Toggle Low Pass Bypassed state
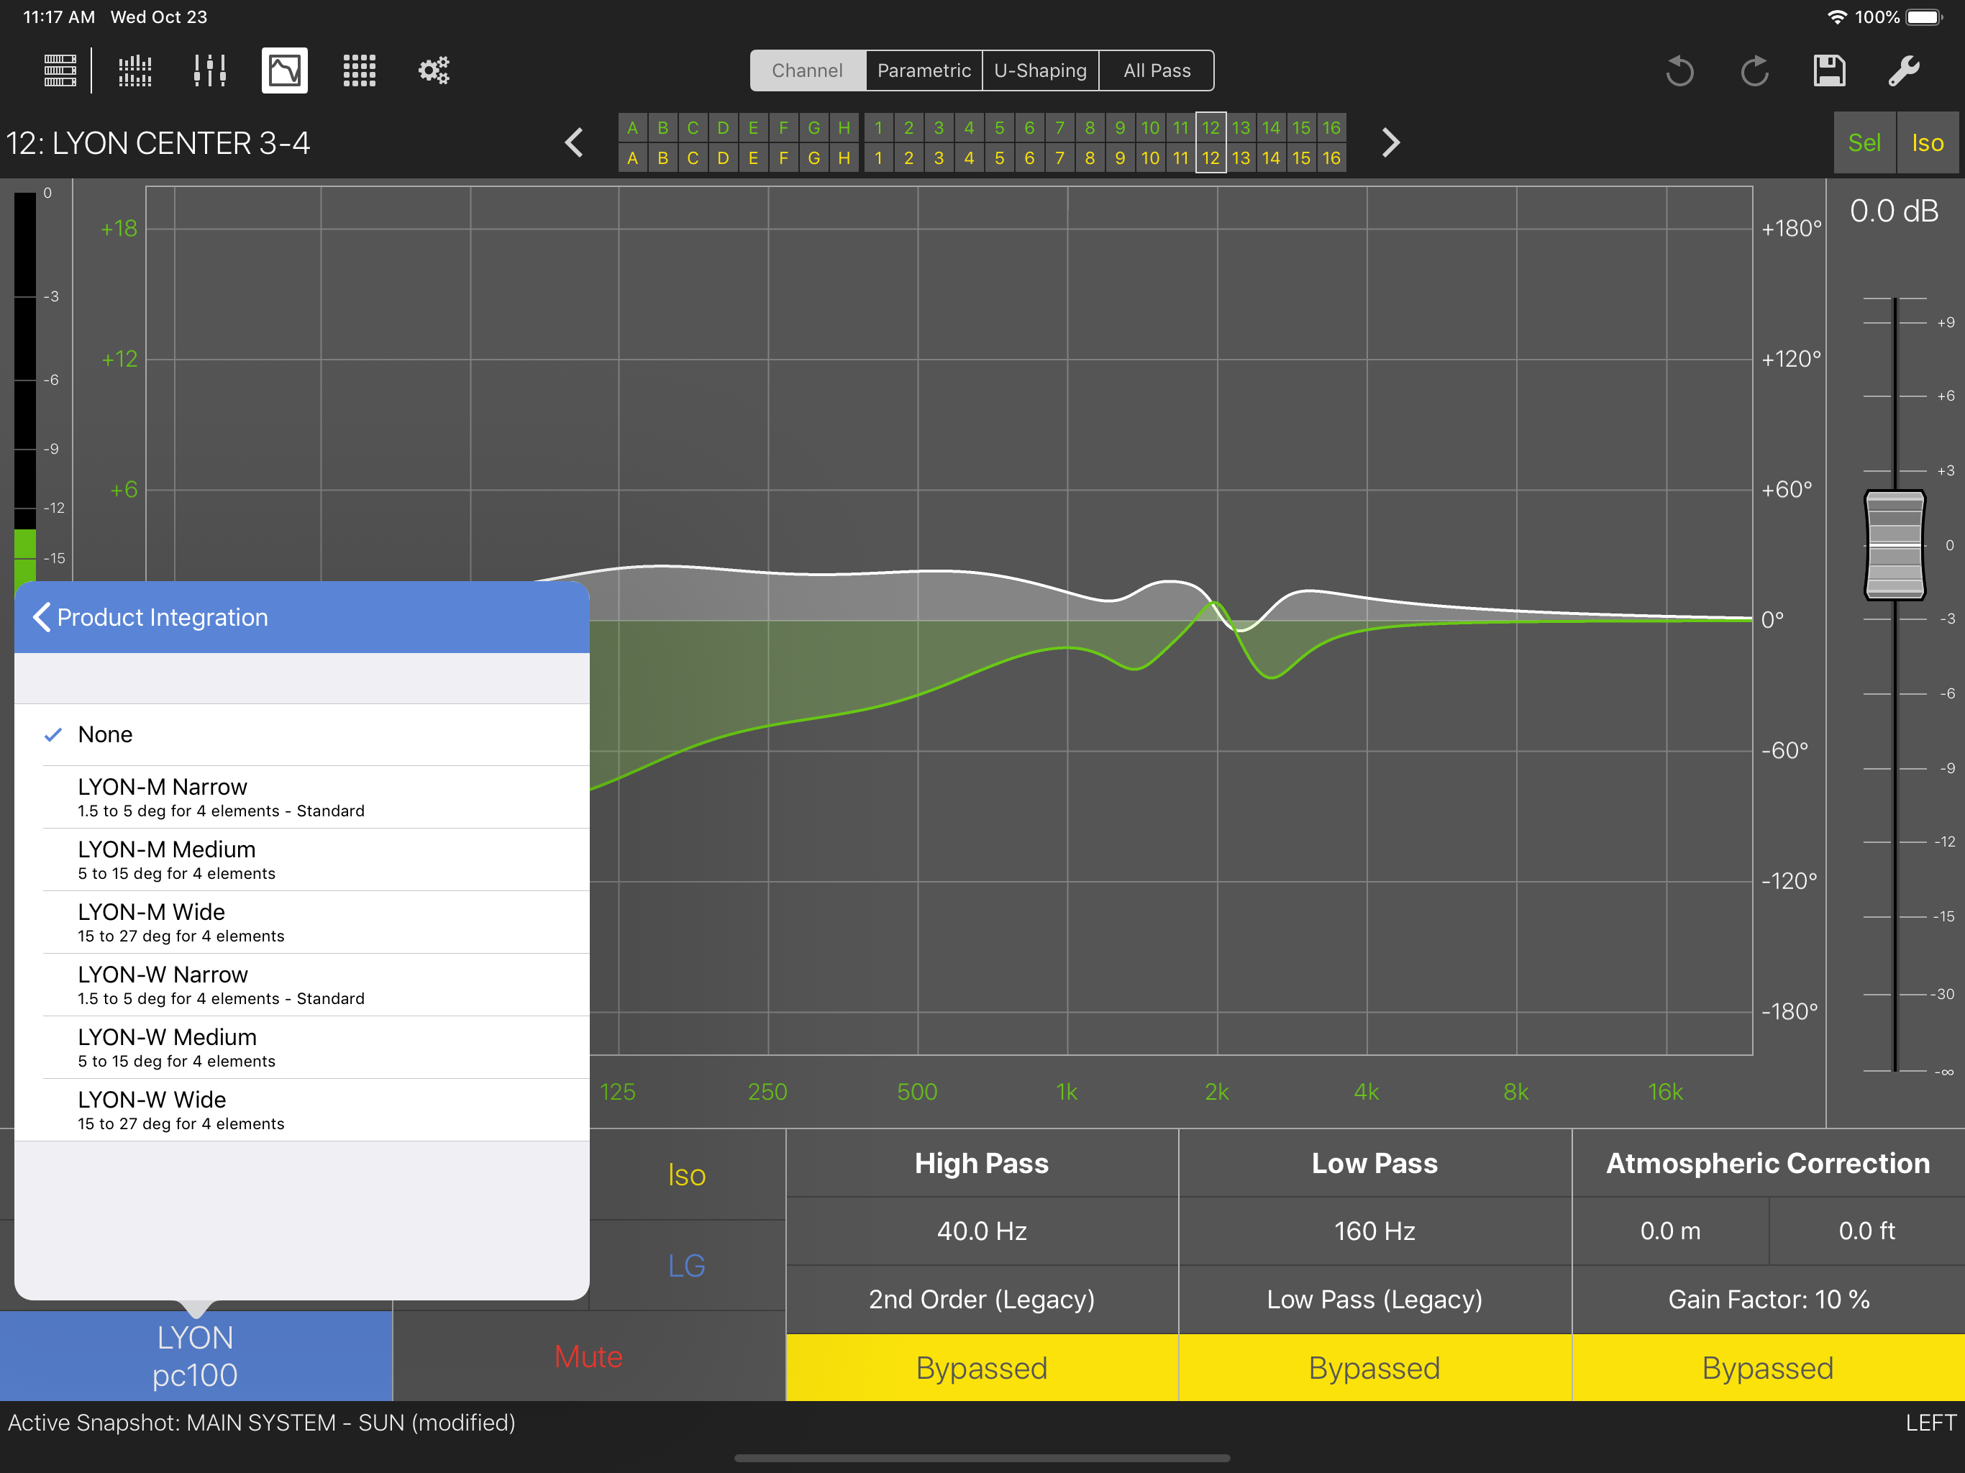The image size is (1965, 1473). click(x=1374, y=1368)
